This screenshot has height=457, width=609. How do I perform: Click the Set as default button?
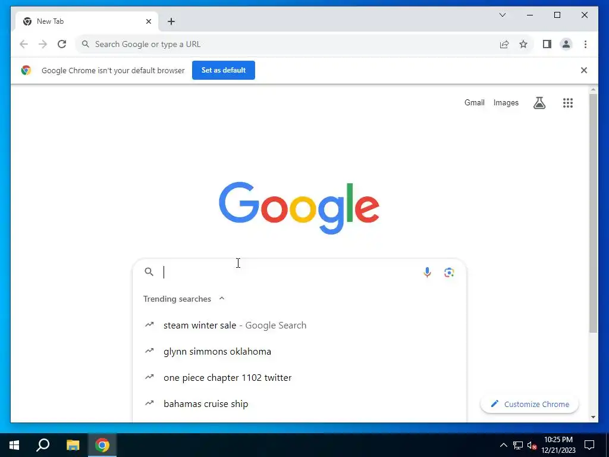coord(224,70)
